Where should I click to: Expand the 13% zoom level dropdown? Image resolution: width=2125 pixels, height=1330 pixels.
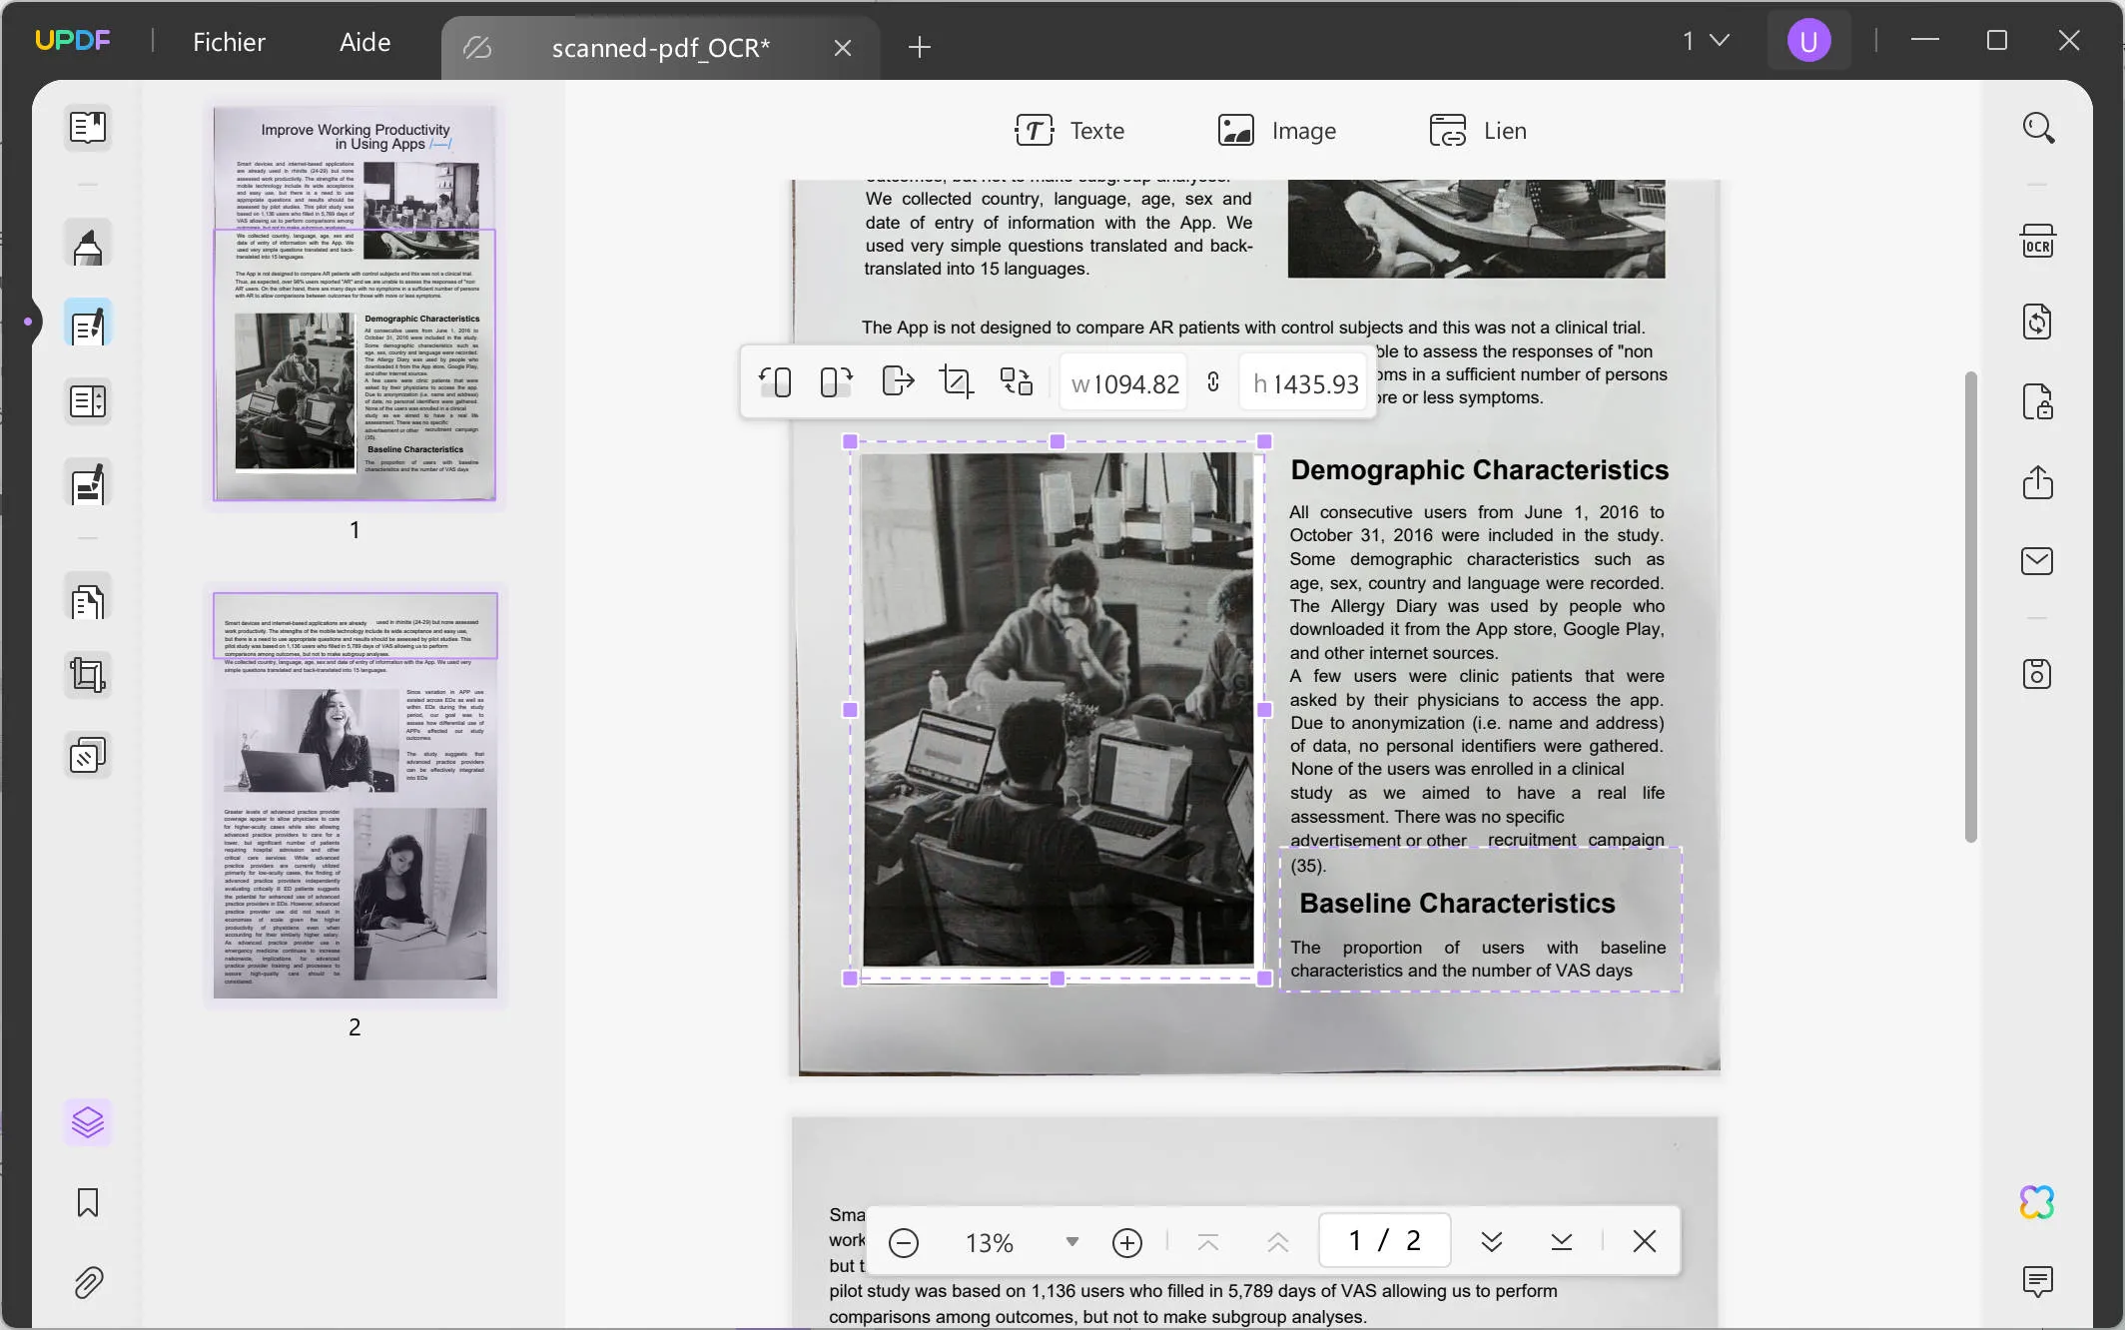[1071, 1242]
